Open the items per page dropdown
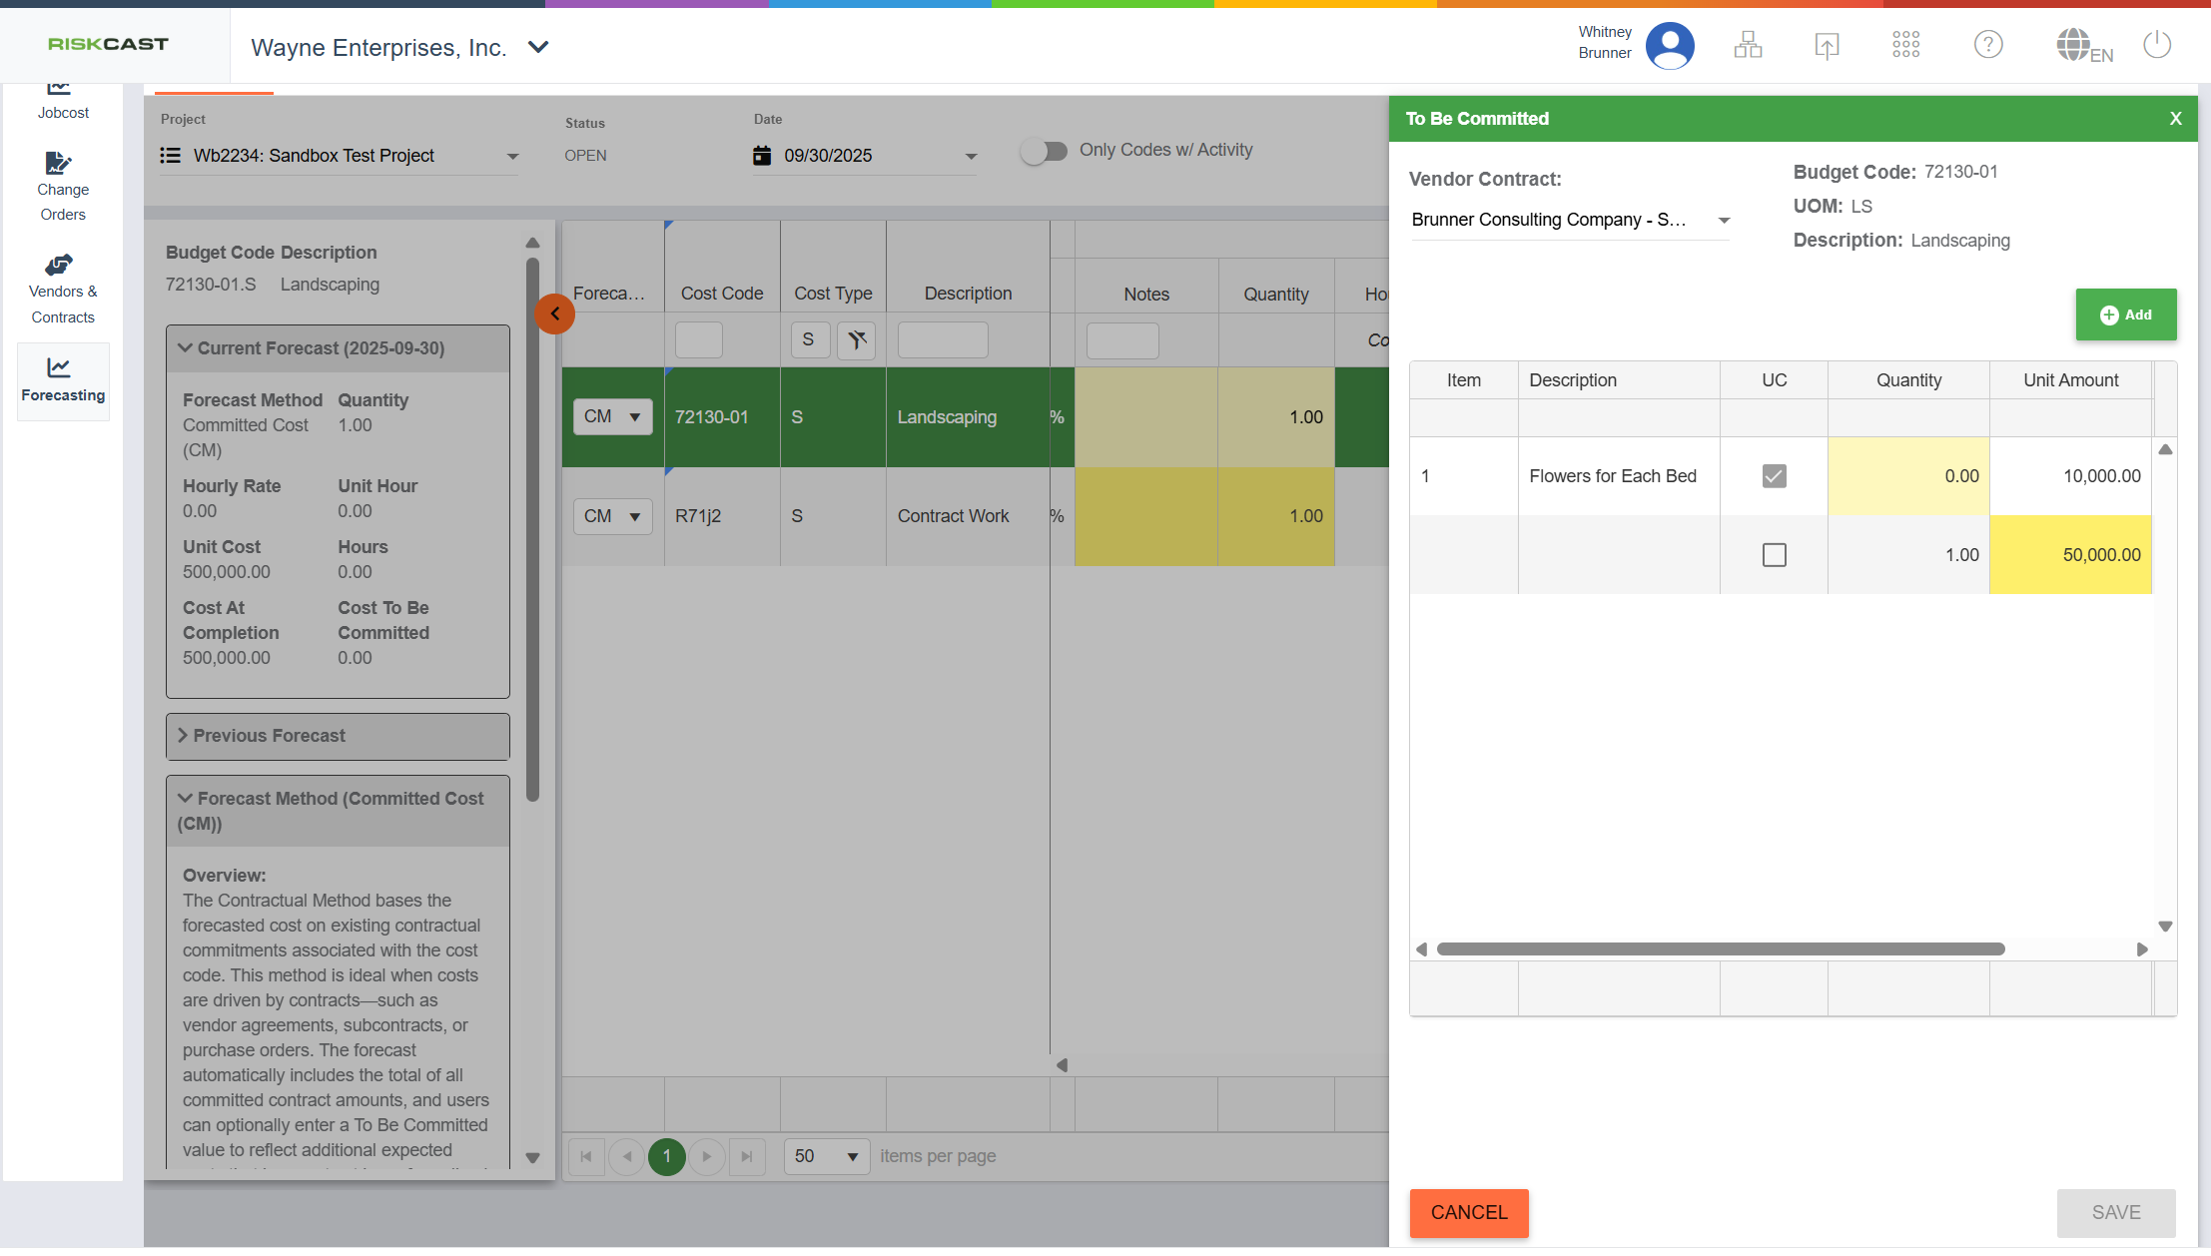This screenshot has height=1256, width=2211. tap(826, 1156)
